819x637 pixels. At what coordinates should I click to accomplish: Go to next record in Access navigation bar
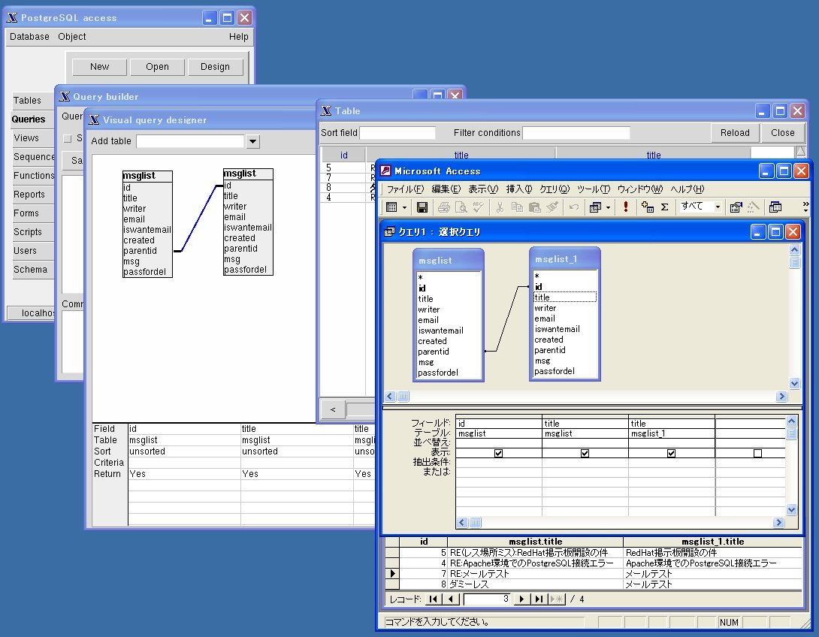(x=521, y=599)
